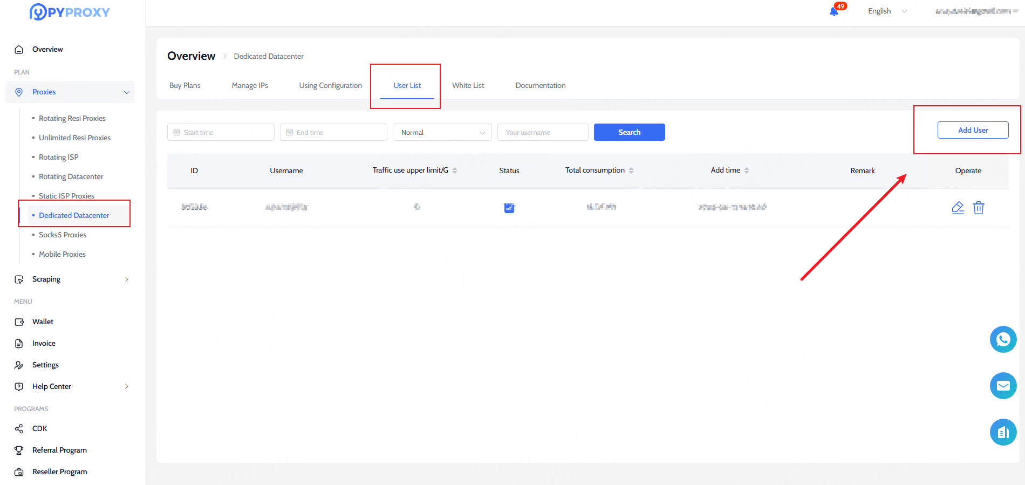Click the PYPROXY logo
The height and width of the screenshot is (485, 1025).
(x=70, y=12)
